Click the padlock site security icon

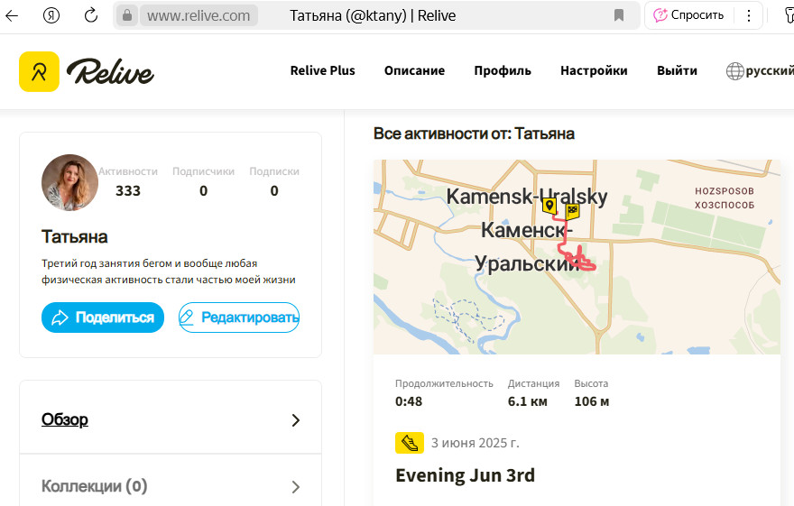127,15
